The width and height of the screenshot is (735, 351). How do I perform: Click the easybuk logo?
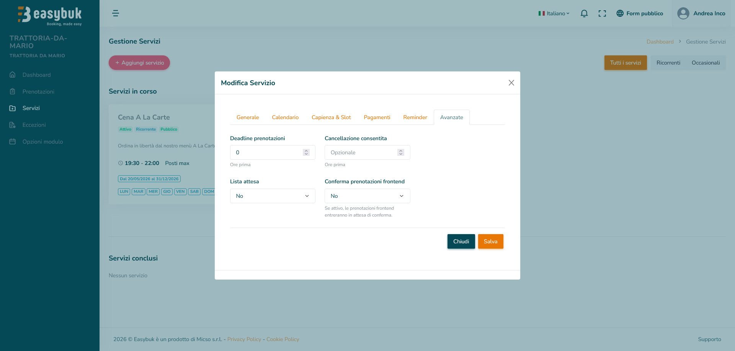pyautogui.click(x=50, y=16)
